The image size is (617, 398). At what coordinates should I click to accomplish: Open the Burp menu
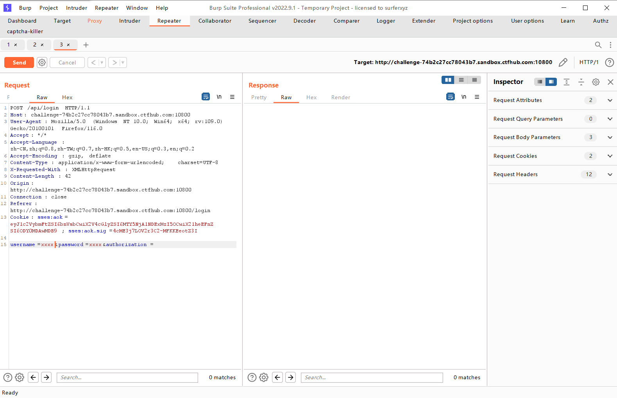[25, 8]
